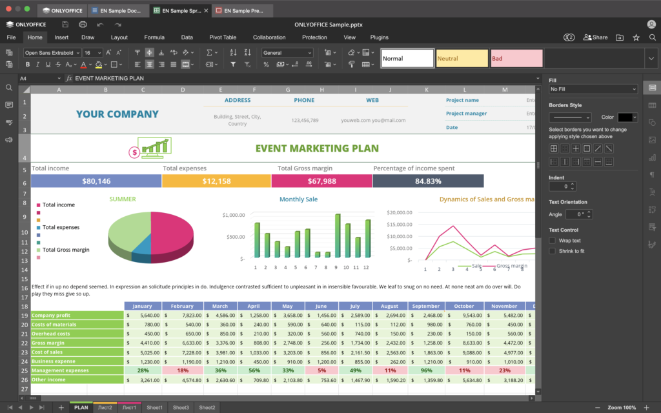Align text to the bottom
The height and width of the screenshot is (413, 661).
pyautogui.click(x=161, y=53)
